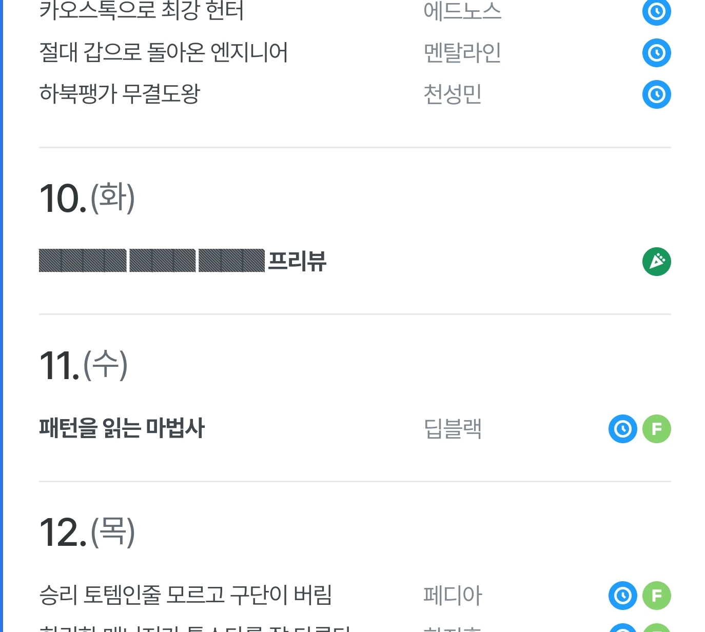Click the clock icon on 멘탈라인 row
The width and height of the screenshot is (705, 632).
(656, 53)
